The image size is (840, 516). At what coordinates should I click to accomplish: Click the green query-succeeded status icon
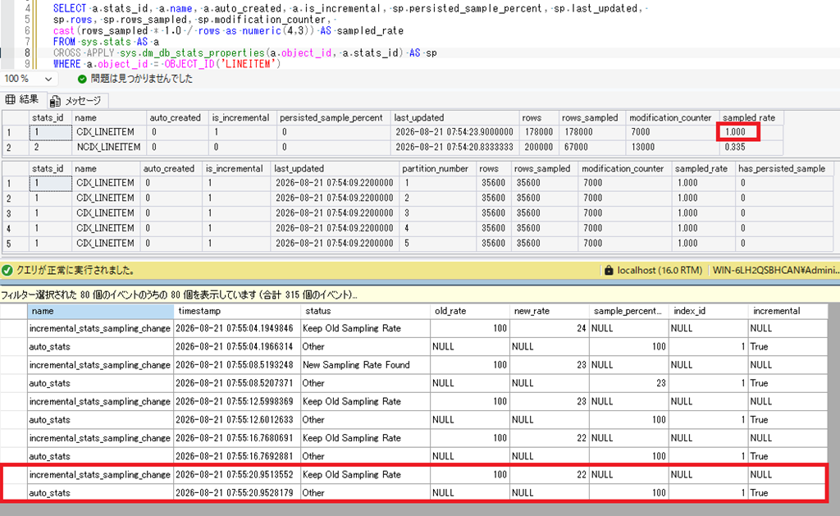pos(7,270)
